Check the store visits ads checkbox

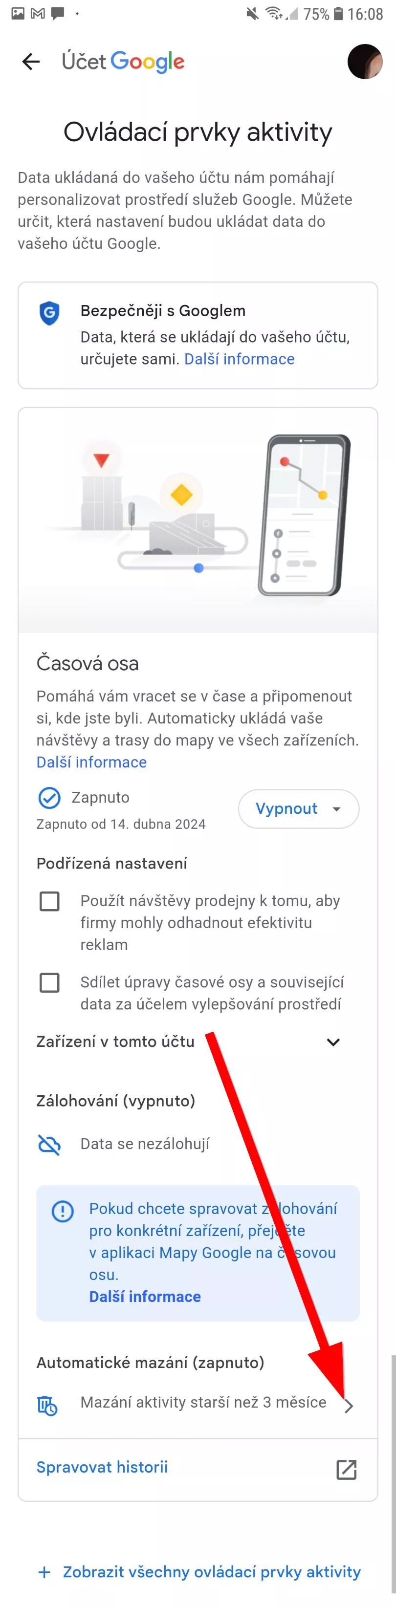(49, 901)
